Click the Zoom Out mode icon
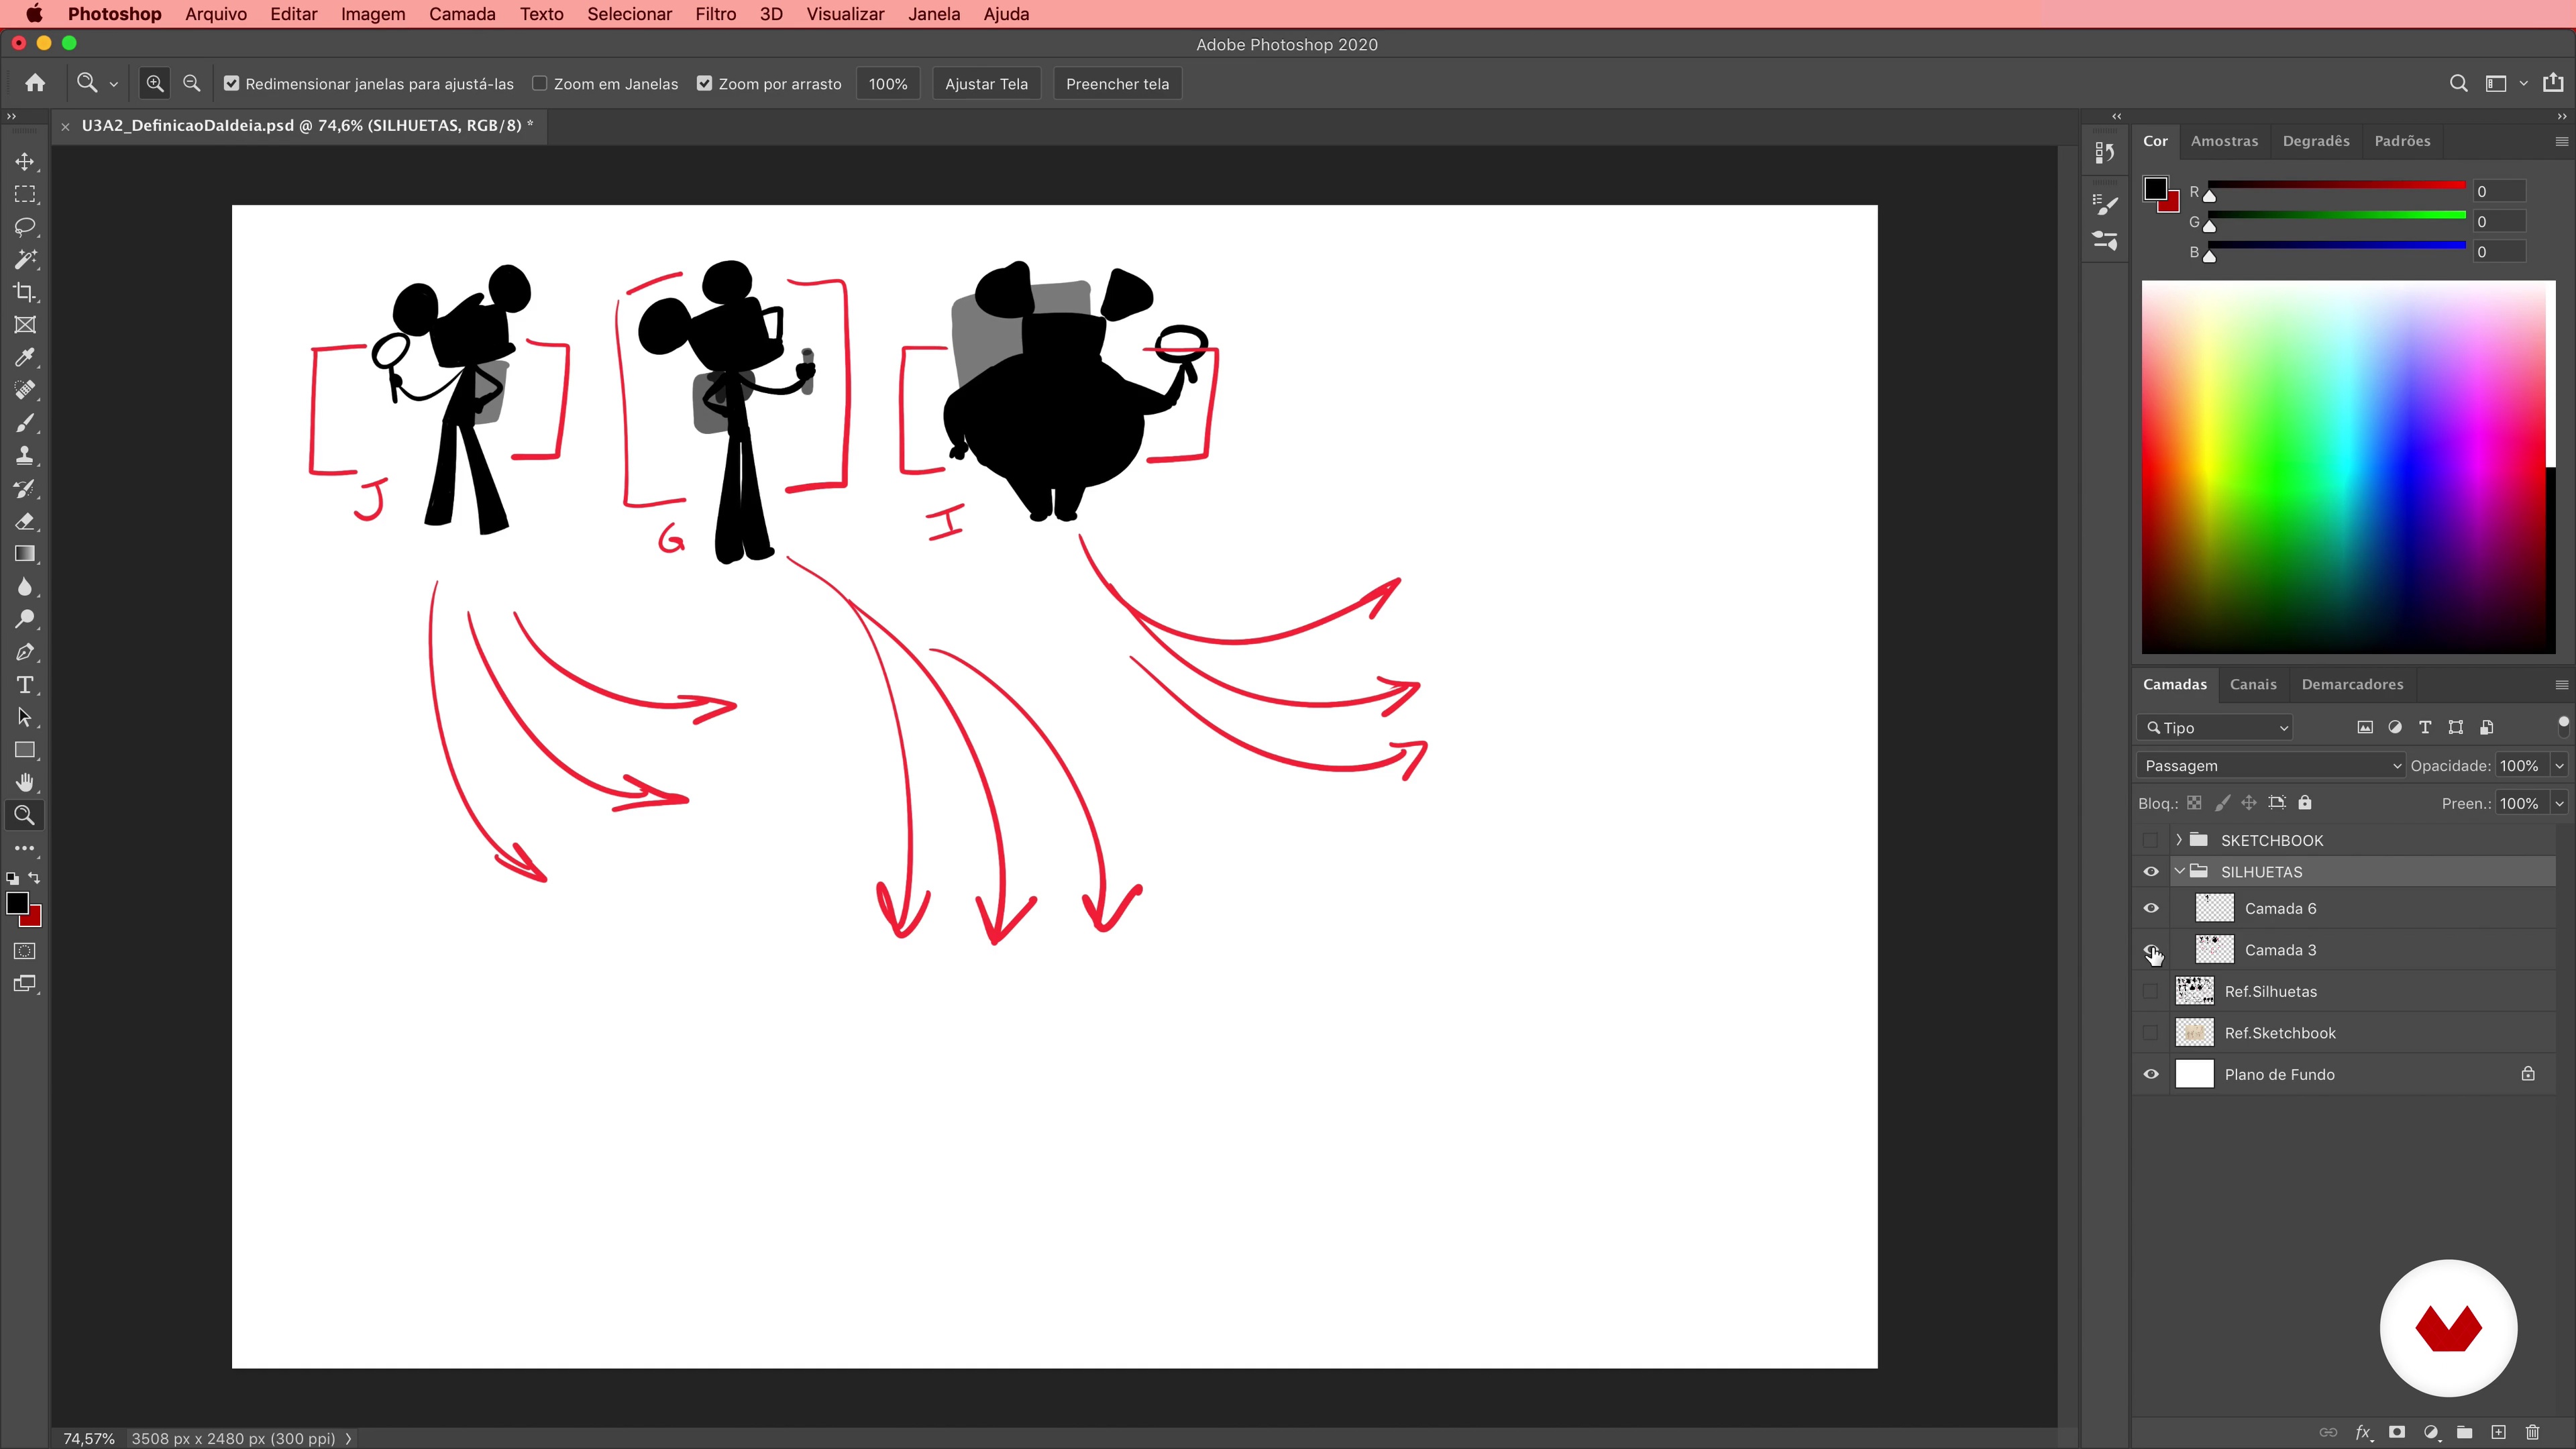Screen dimensions: 2576x1449 192,84
